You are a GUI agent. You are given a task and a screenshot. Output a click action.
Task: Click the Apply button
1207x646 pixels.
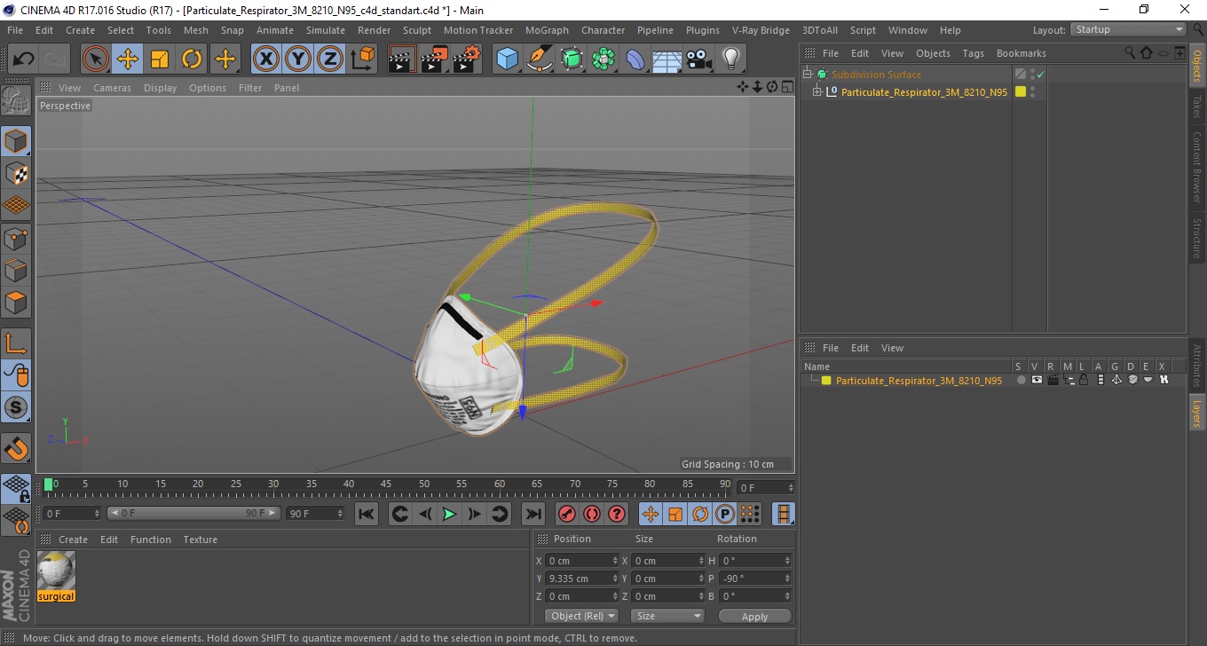point(754,616)
